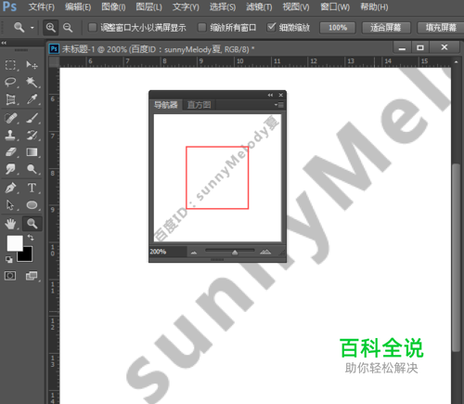
Task: Click the Photoshop Ps application logo
Action: pos(9,7)
